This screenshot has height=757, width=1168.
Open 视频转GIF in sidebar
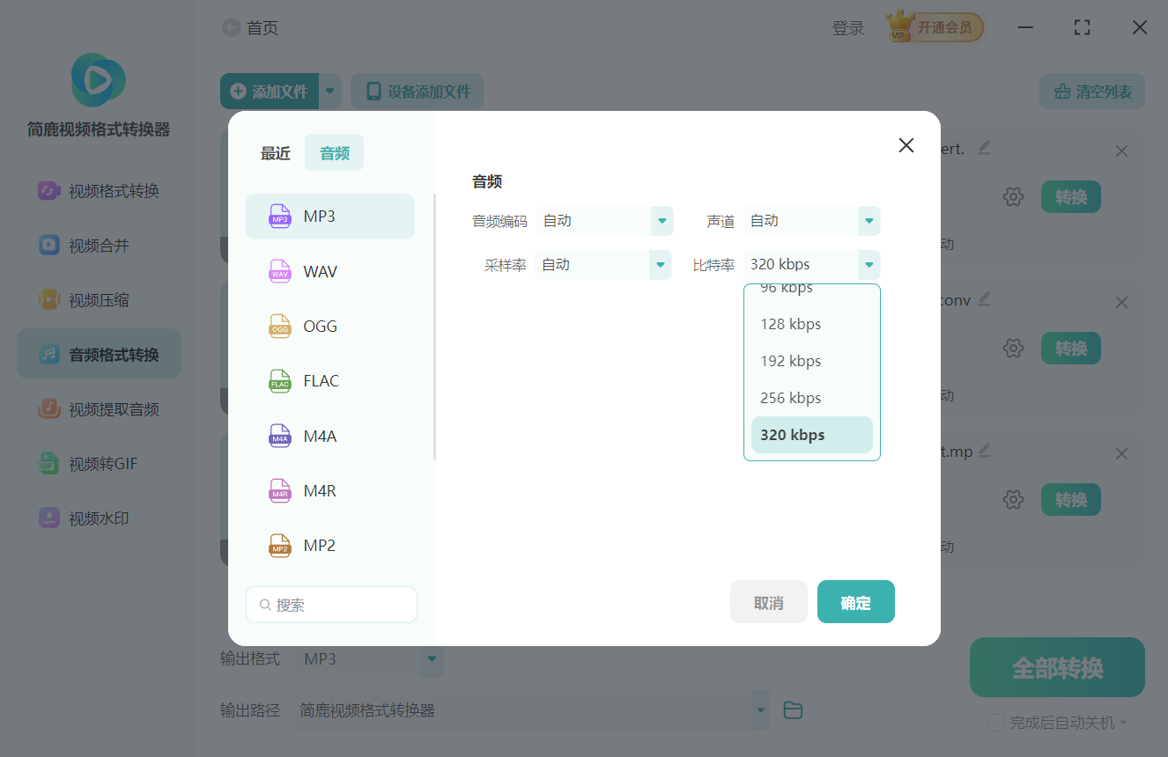(99, 464)
